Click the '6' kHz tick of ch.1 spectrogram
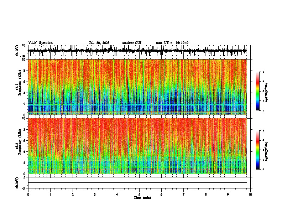282x218 pixels. coord(25,82)
